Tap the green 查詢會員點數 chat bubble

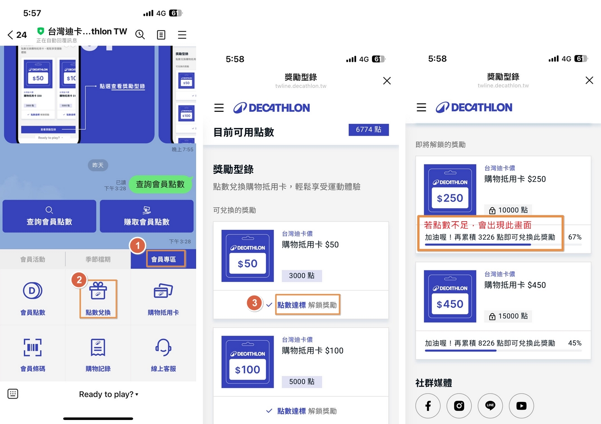pos(160,184)
